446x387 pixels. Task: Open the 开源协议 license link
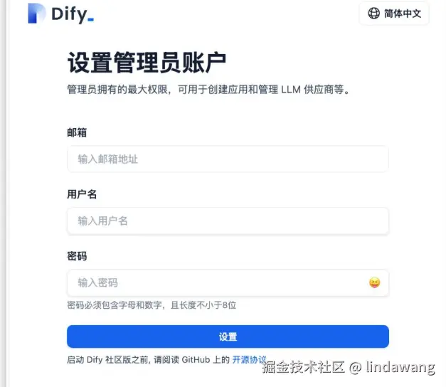tap(249, 360)
